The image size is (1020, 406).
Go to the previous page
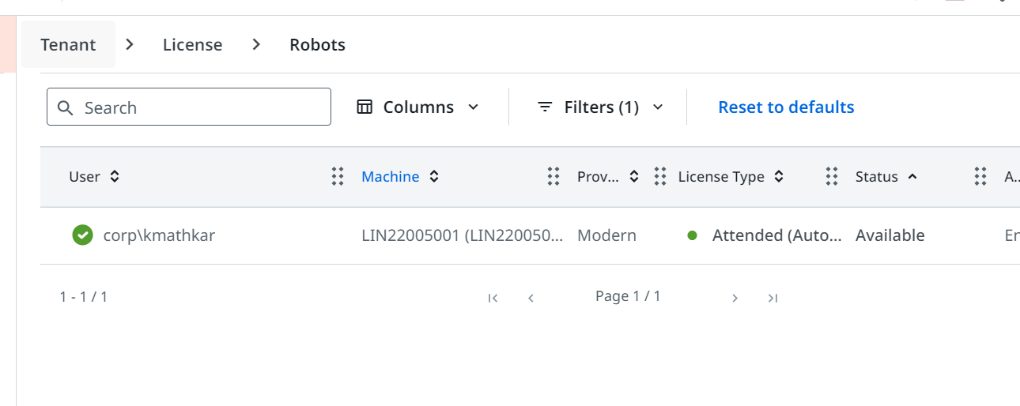[531, 298]
